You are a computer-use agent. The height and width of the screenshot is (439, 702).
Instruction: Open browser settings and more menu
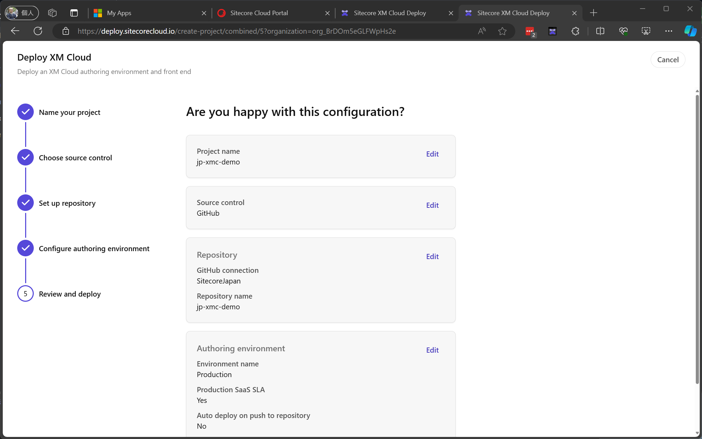pyautogui.click(x=669, y=31)
